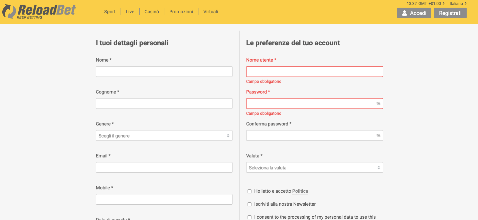Image resolution: width=478 pixels, height=220 pixels.
Task: Click the ReloadBet logo
Action: pyautogui.click(x=39, y=12)
